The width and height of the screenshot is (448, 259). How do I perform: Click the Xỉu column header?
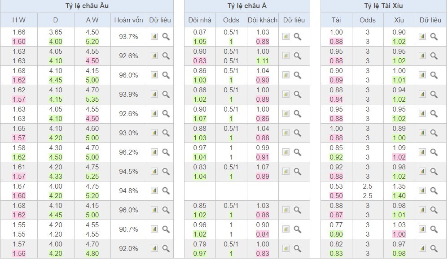399,20
